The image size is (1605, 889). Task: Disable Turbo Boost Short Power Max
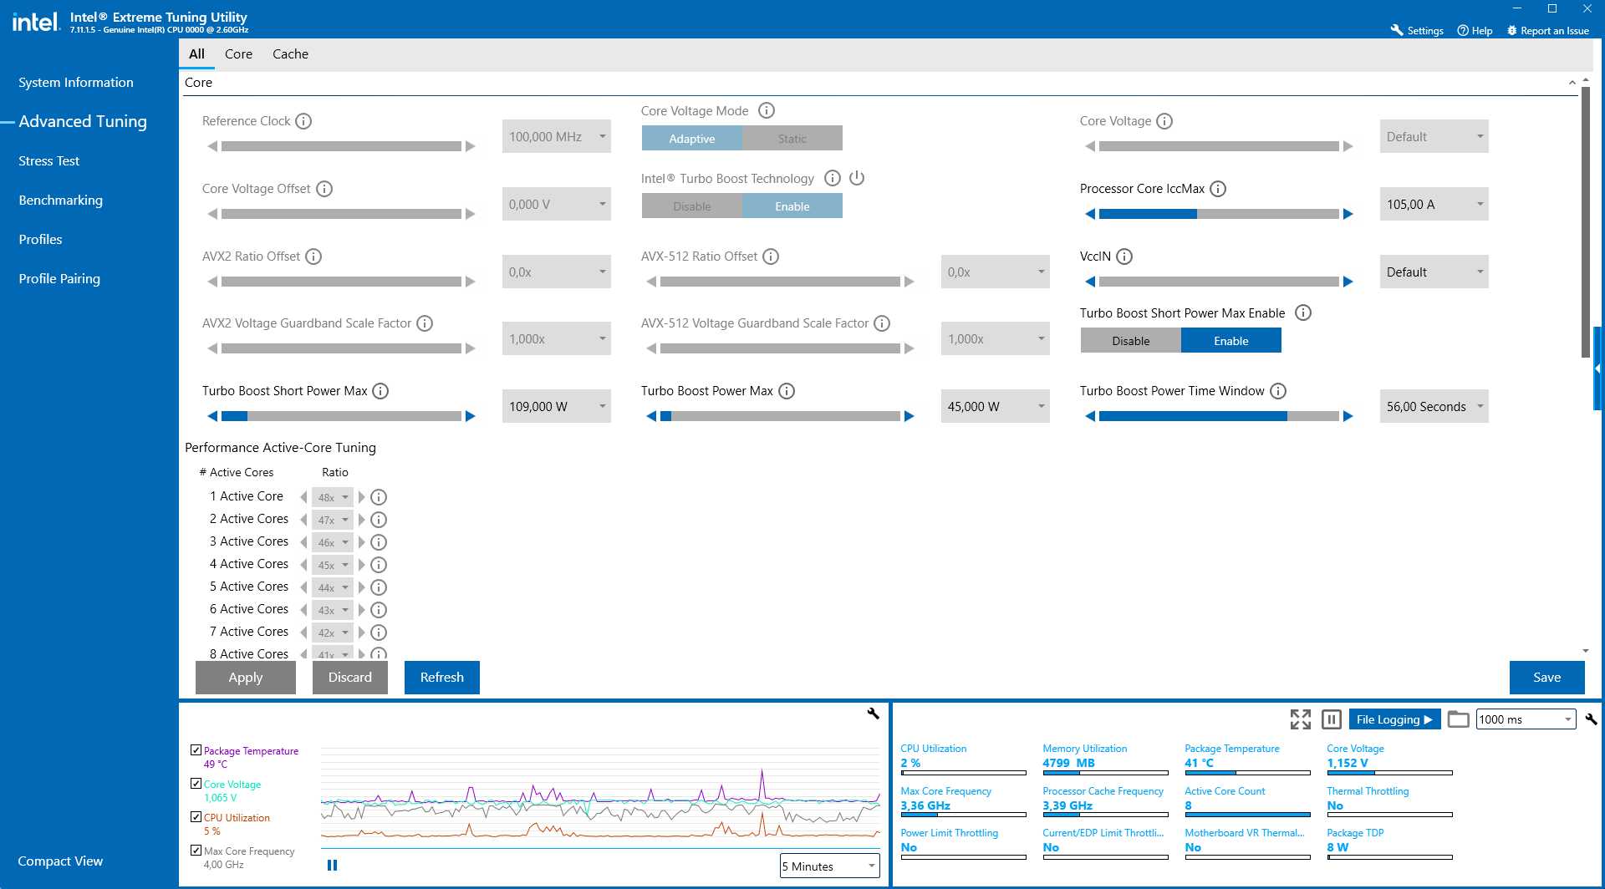click(x=1130, y=341)
